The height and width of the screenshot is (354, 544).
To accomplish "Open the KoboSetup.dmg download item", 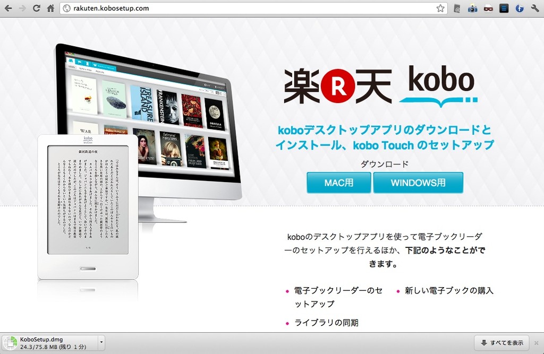I will [x=49, y=342].
